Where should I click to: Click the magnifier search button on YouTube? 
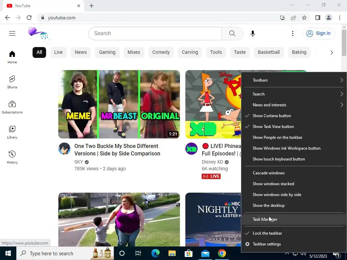[232, 34]
